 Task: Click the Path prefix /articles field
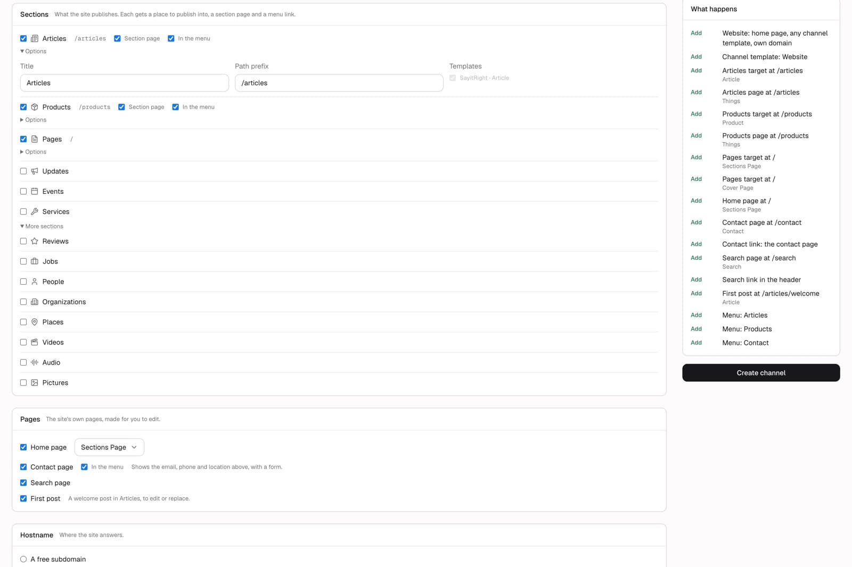(x=339, y=83)
